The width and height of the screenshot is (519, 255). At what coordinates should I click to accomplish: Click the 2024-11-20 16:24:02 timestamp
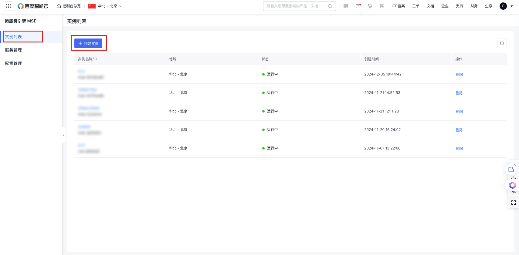[382, 130]
